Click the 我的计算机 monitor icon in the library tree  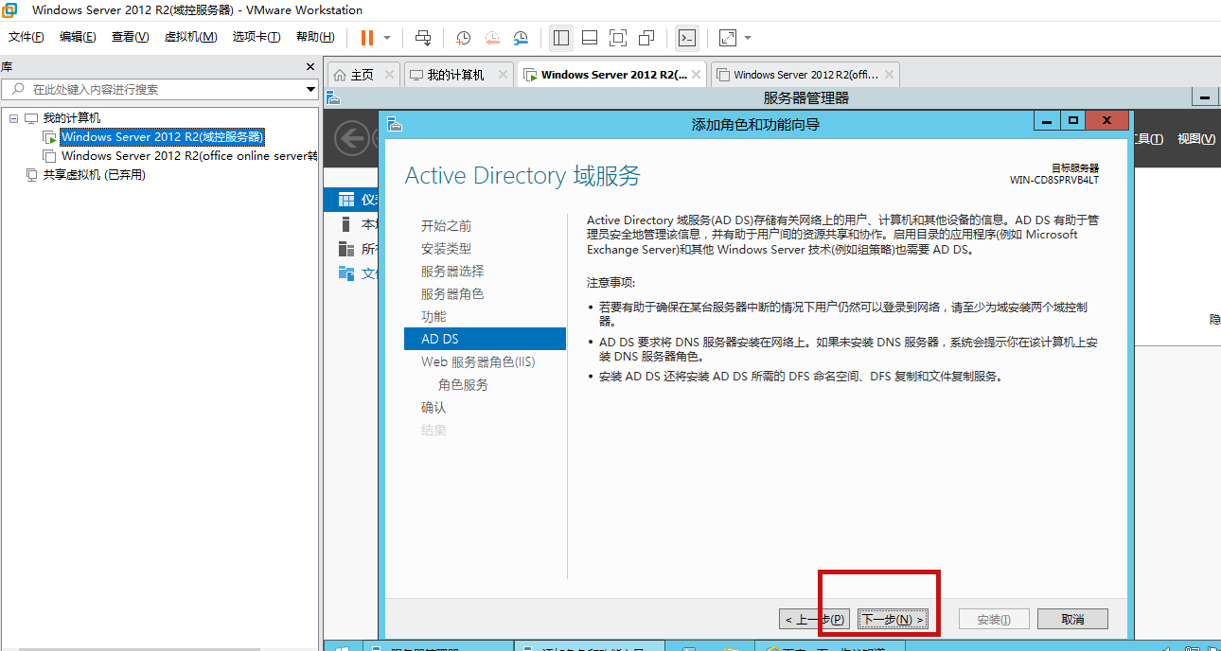pyautogui.click(x=31, y=118)
